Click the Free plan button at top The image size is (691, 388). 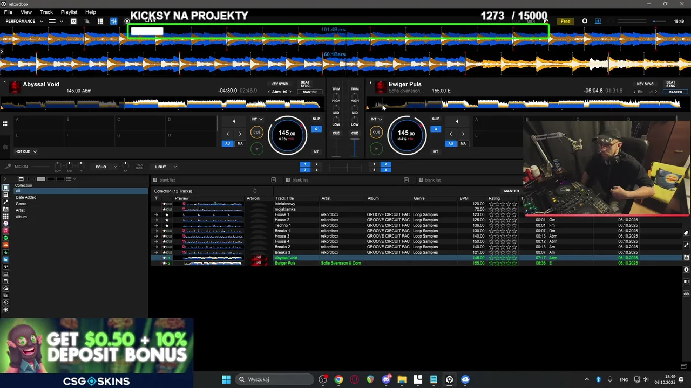pyautogui.click(x=565, y=21)
